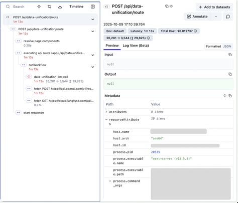Toggle the Timeline view
Image resolution: width=238 pixels, height=203 pixels.
point(76,7)
